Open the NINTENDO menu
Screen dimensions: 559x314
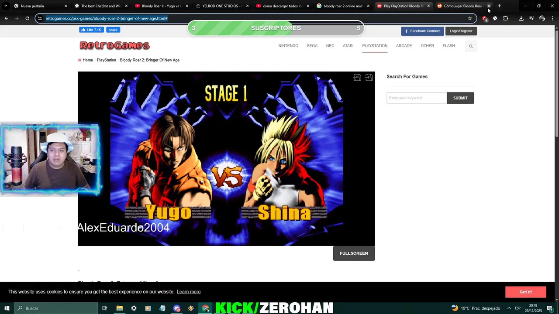click(288, 46)
